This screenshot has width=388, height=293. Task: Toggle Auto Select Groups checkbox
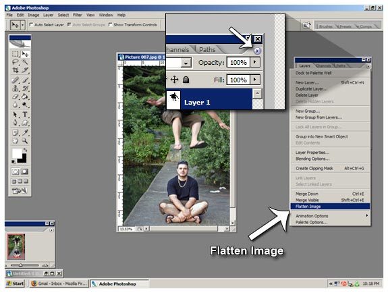pos(70,24)
